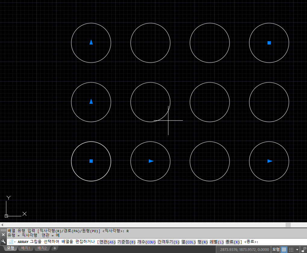This screenshot has height=253, width=307.
Task: Add a new layout with the plus tab
Action: 55,248
